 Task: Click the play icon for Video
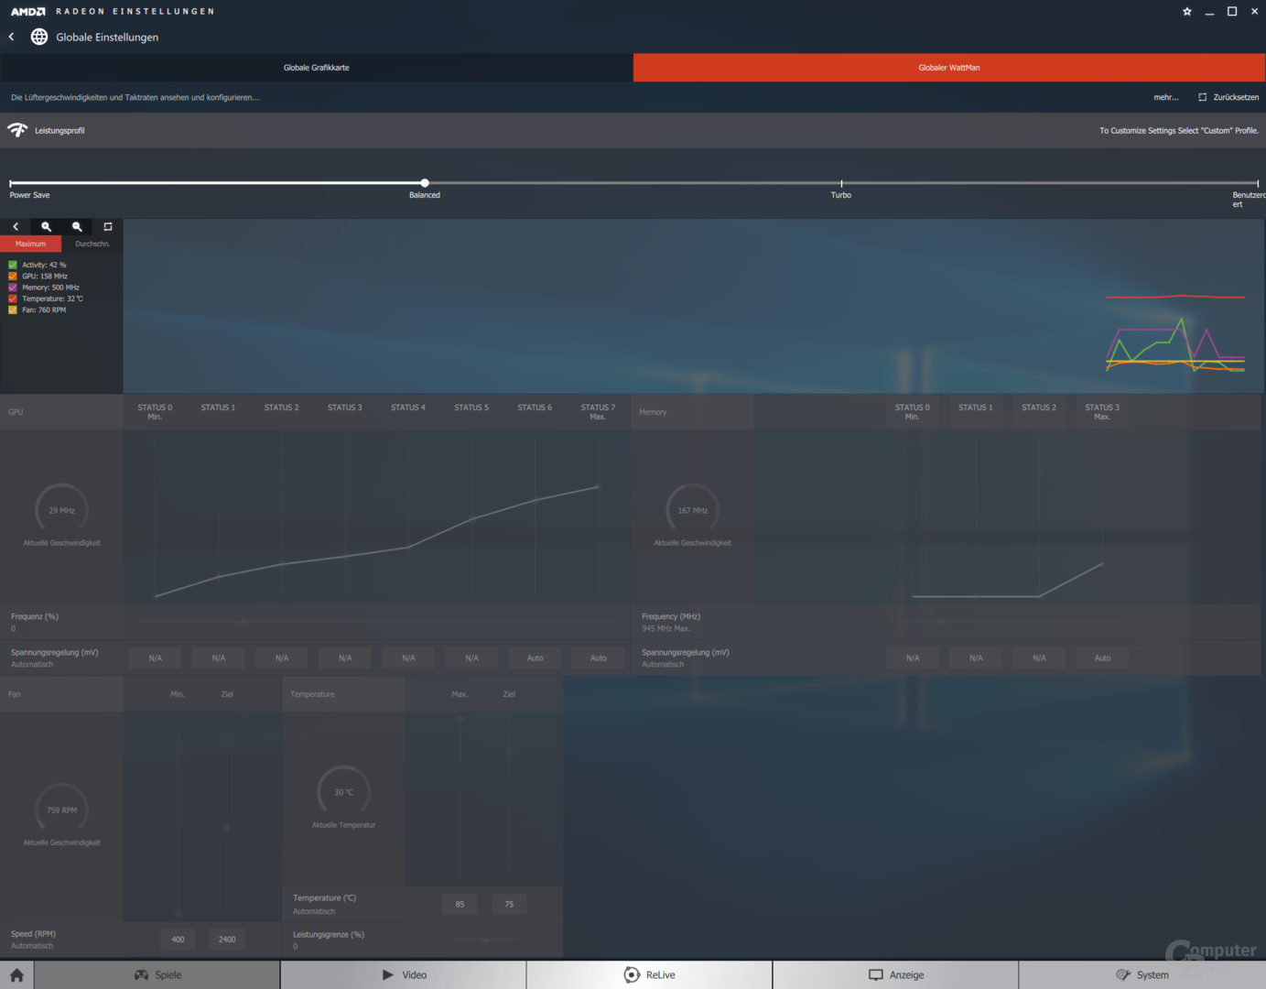coord(388,975)
